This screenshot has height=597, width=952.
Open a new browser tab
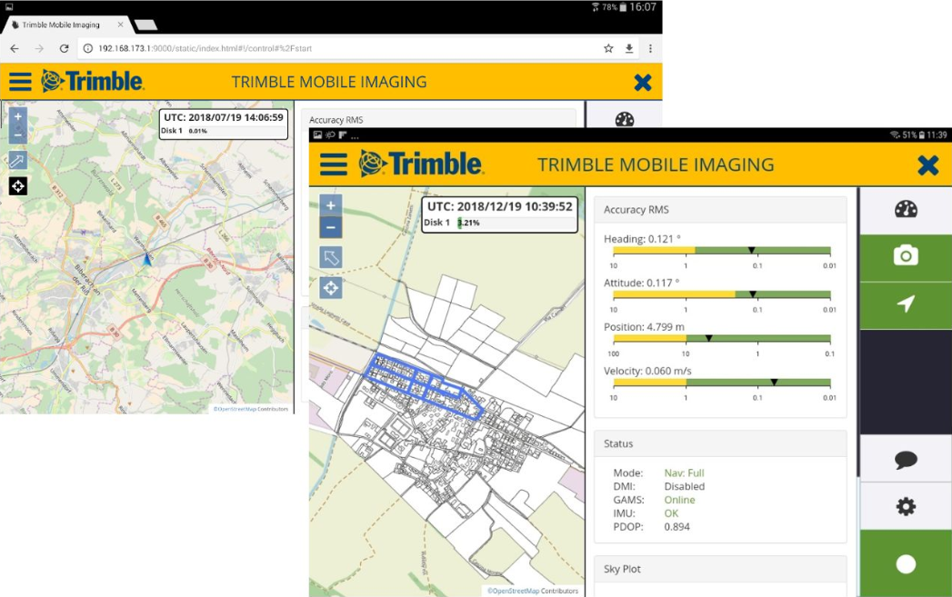click(x=145, y=25)
